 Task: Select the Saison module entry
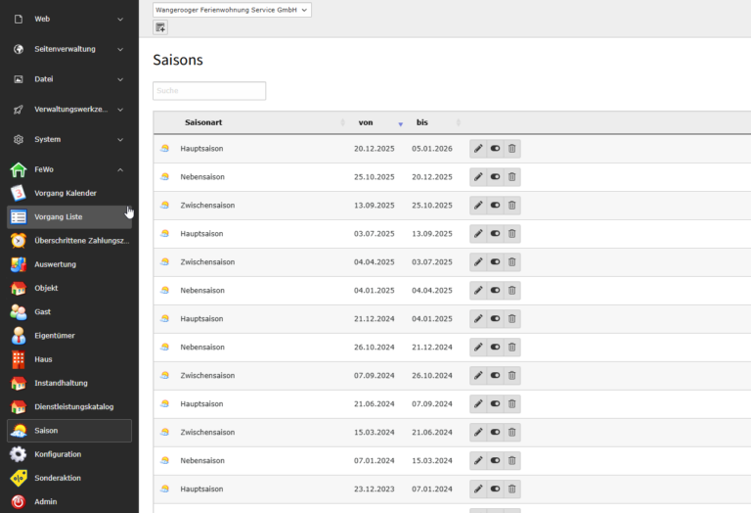(x=69, y=431)
